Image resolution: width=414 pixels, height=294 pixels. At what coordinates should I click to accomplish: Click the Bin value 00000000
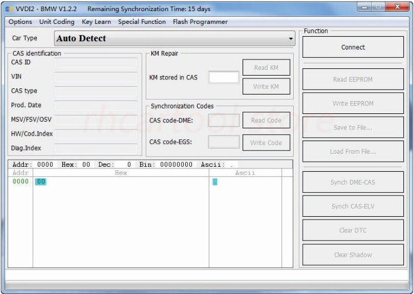pyautogui.click(x=176, y=165)
